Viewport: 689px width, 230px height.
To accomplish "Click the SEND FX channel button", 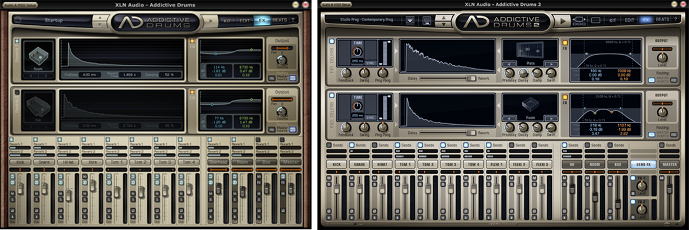I will click(643, 164).
